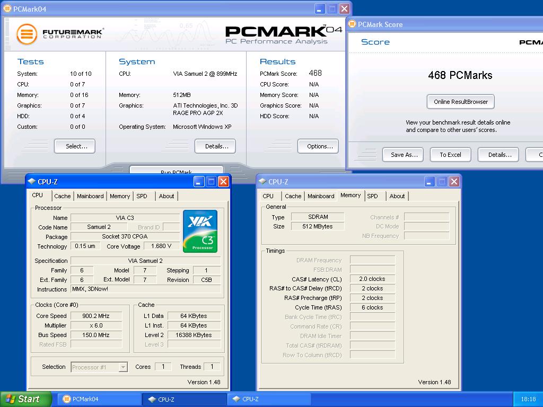Viewport: 543px width, 407px height.
Task: Click Level 2 cache value 16388 KBytes
Action: click(x=194, y=335)
